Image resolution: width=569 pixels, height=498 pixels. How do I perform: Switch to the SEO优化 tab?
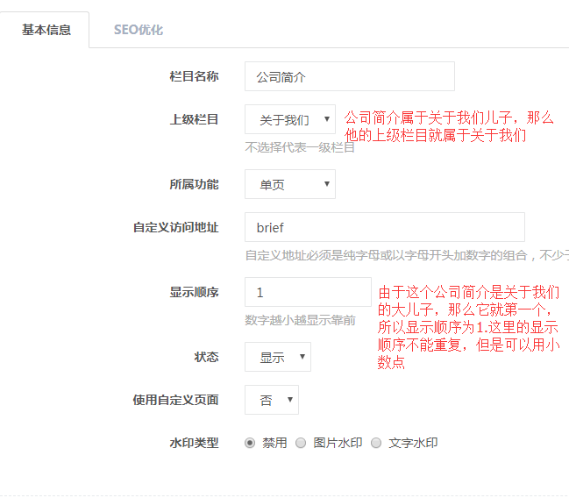138,30
